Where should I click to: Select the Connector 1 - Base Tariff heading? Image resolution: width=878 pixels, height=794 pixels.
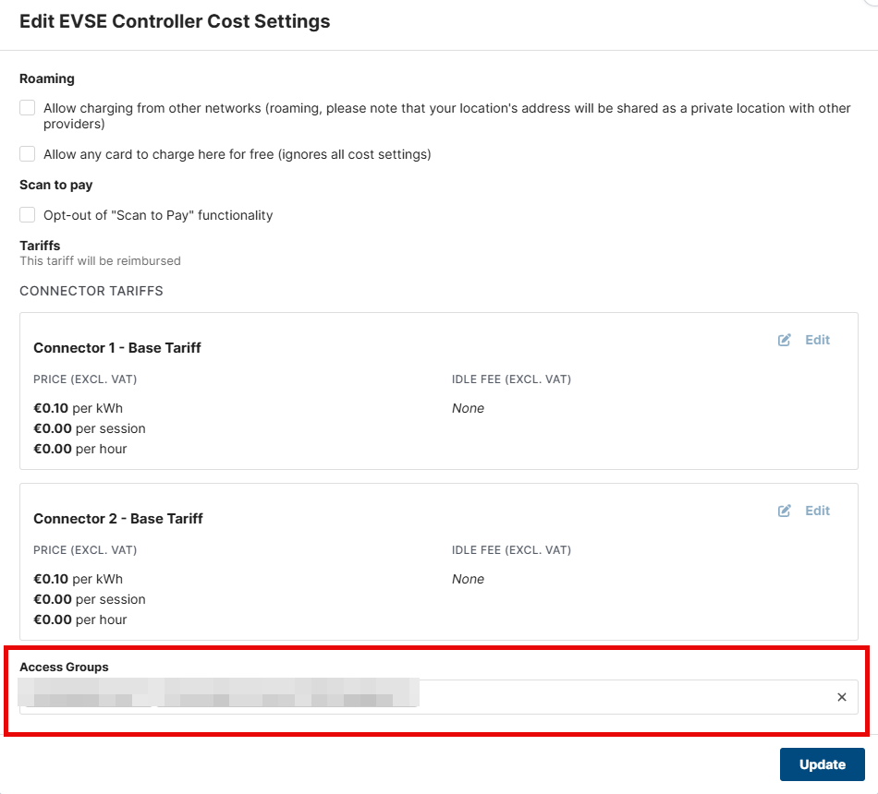coord(117,348)
